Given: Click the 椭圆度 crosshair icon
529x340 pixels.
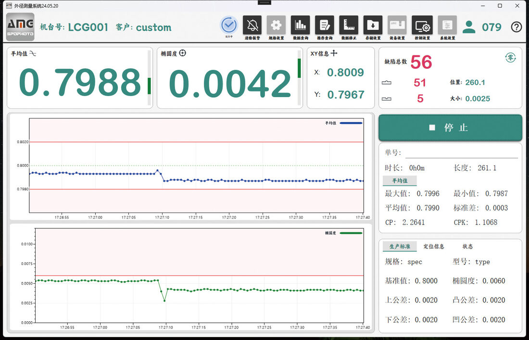Looking at the screenshot, I should (183, 53).
